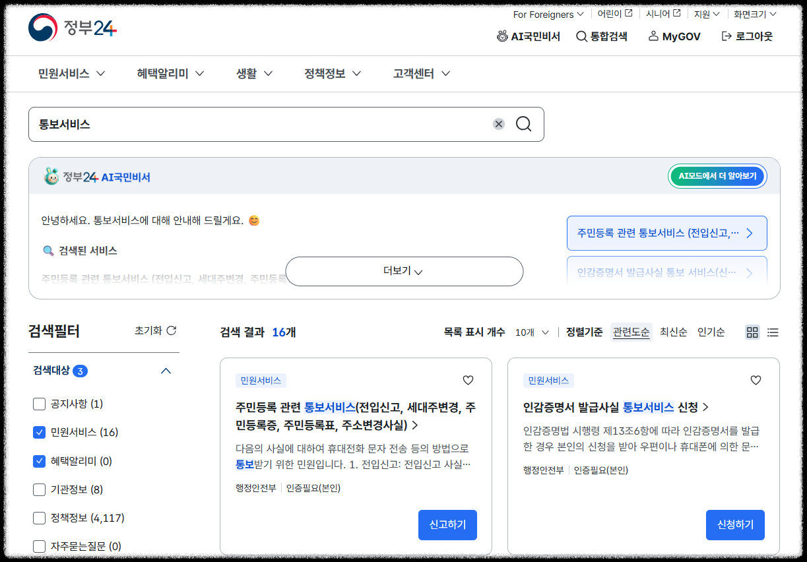Reset filters with 초기화

point(156,330)
